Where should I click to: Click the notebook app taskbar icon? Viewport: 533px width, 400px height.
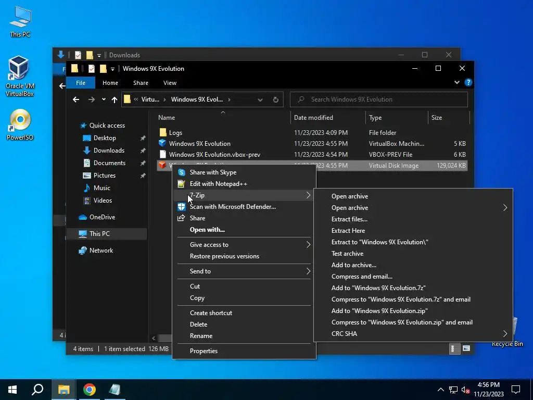pos(115,390)
